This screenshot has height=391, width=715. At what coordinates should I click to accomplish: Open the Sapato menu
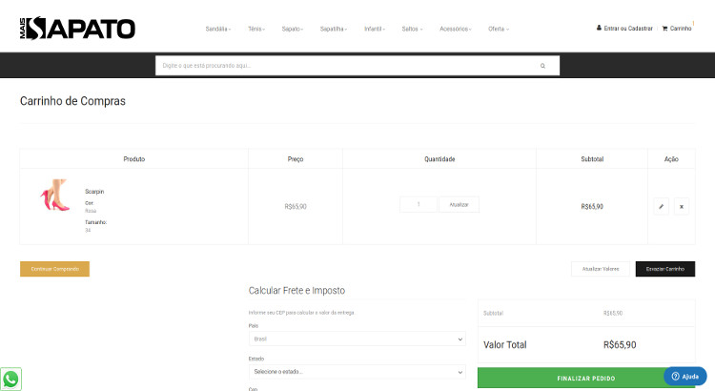coord(293,29)
